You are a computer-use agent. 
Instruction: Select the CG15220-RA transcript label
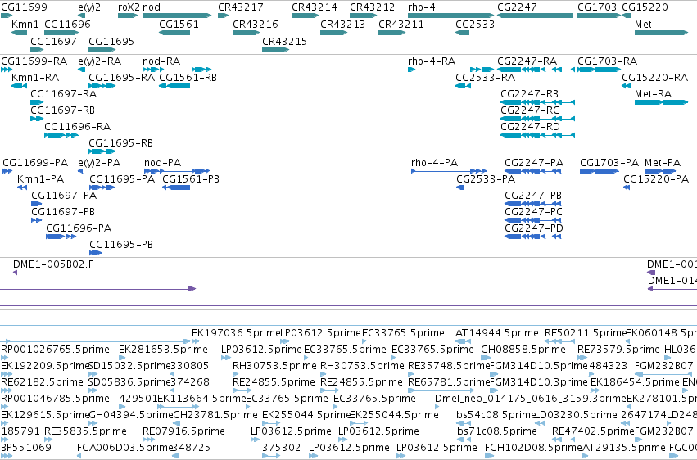coord(654,77)
